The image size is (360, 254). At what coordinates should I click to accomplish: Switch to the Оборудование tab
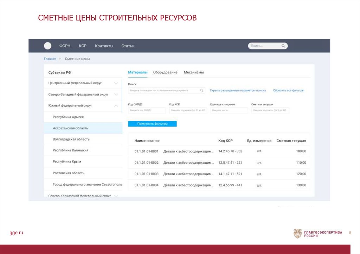point(165,72)
